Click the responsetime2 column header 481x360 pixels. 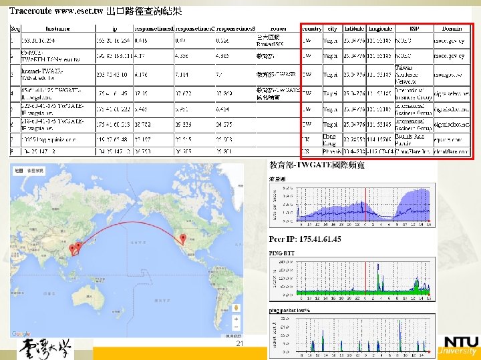tap(195, 29)
